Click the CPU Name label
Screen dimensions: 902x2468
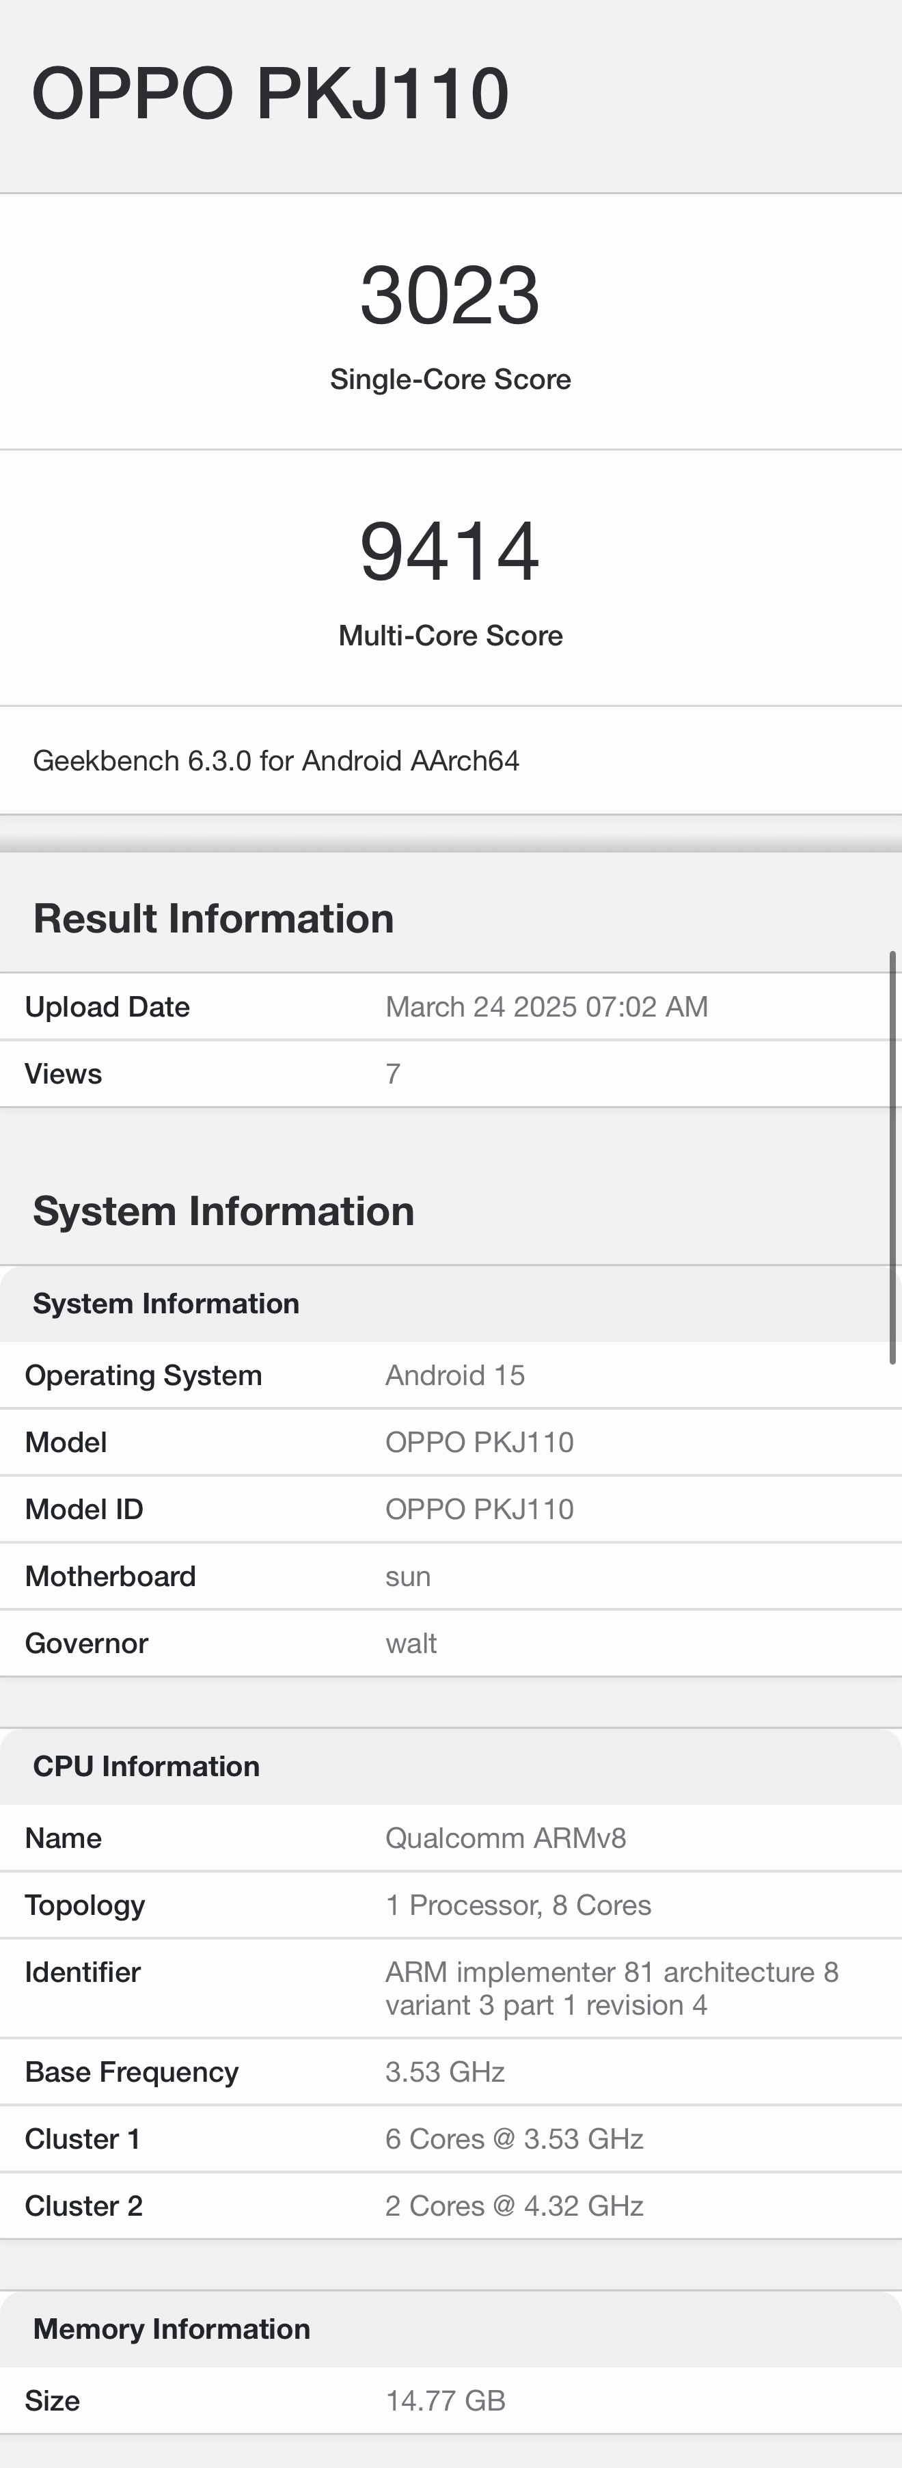63,1838
